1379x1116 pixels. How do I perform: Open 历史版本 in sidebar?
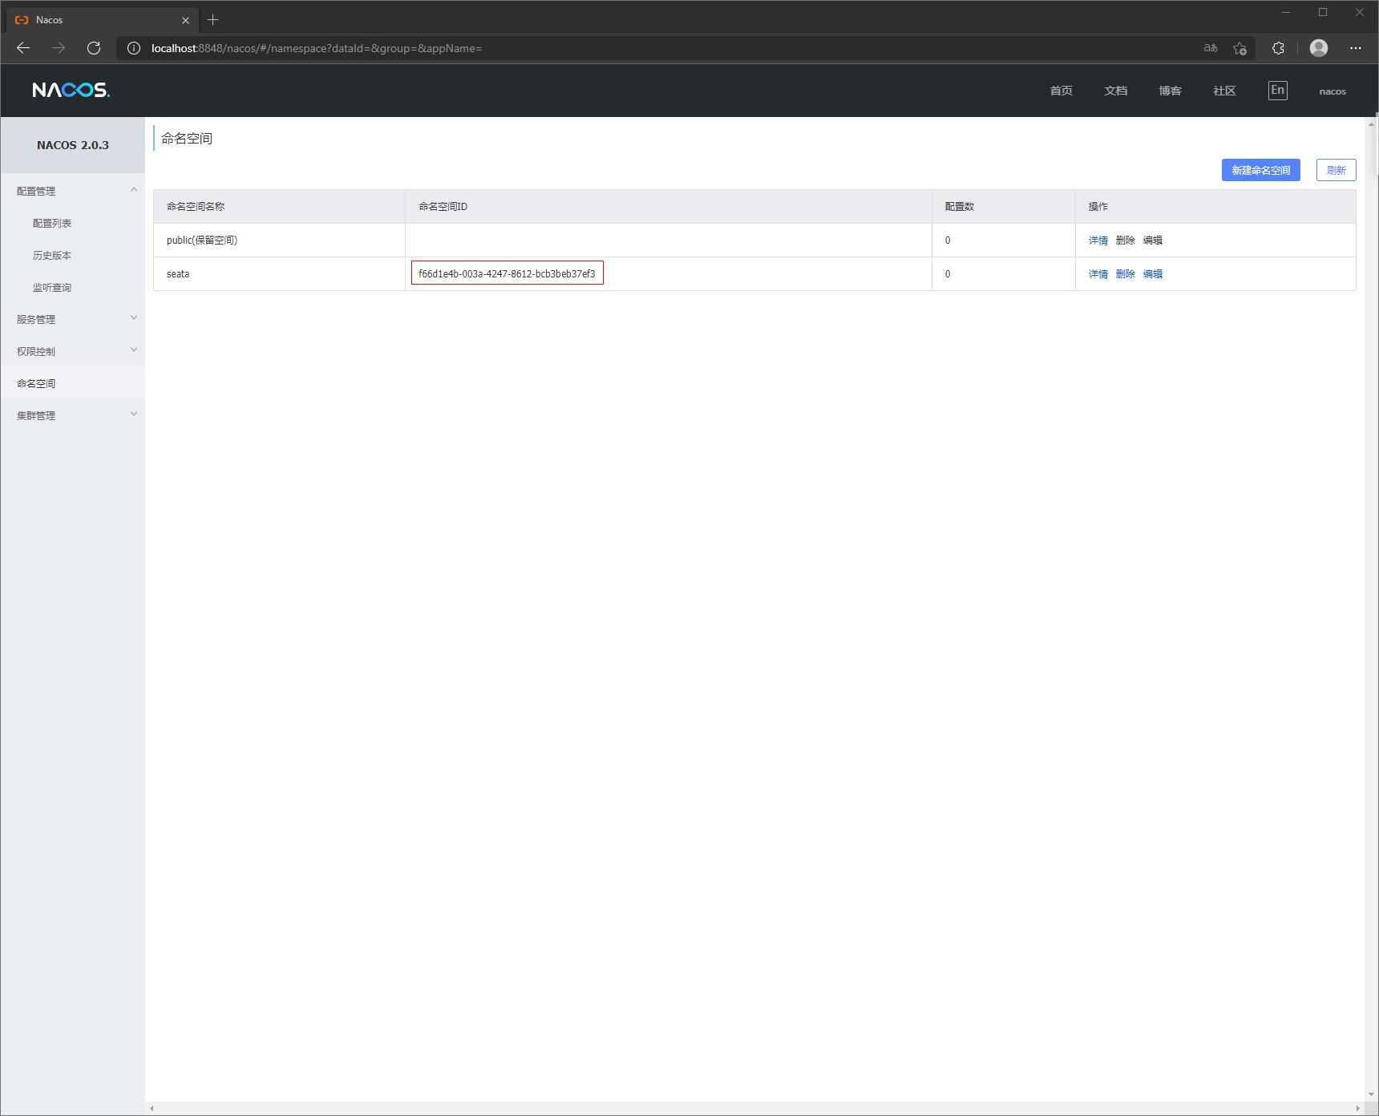tap(52, 255)
